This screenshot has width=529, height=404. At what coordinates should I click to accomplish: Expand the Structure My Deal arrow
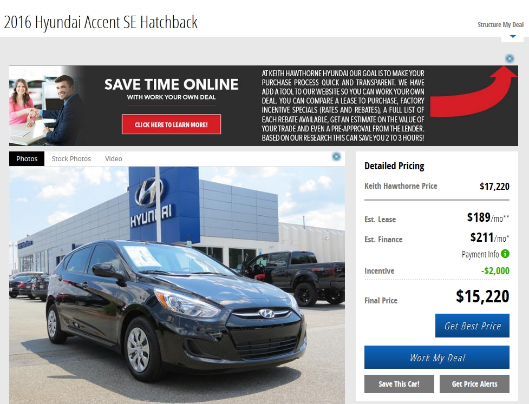pos(512,36)
